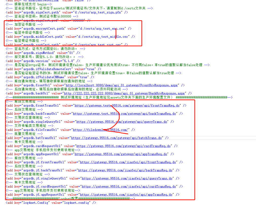The height and width of the screenshot is (205, 256).
Task: Click the acpsdk.jf.backTransUrl key name
Action: pos(43,170)
